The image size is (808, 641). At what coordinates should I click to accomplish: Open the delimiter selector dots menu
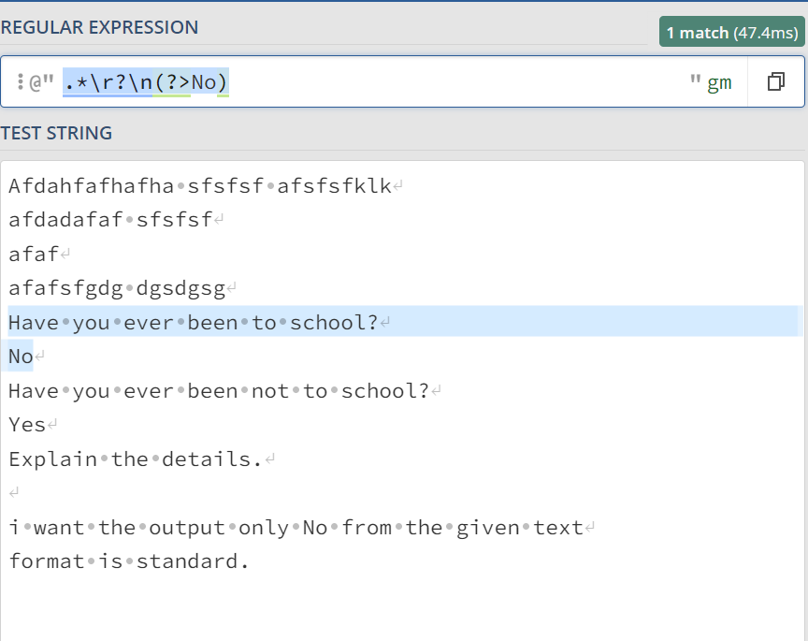pyautogui.click(x=20, y=82)
